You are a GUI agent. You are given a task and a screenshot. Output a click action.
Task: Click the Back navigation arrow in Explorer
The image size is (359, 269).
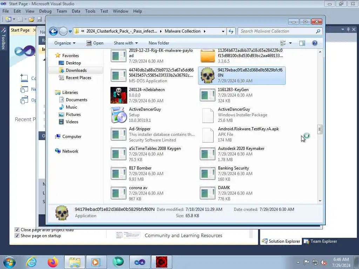pos(53,31)
